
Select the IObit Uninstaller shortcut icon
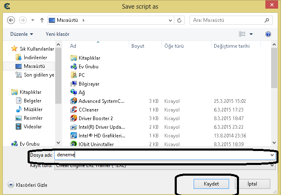(73, 144)
